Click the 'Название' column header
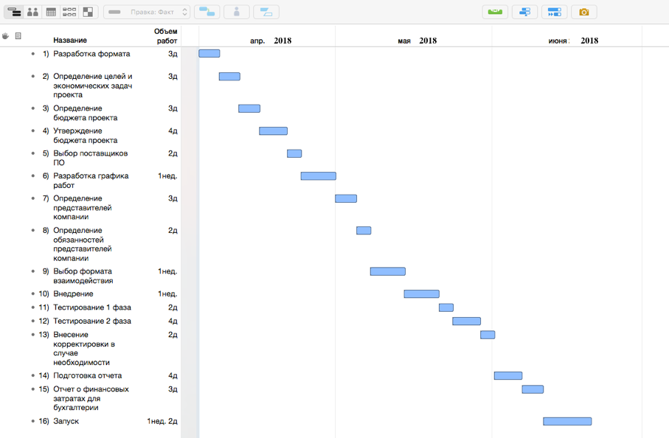Screen dimensions: 669x438 click(x=70, y=40)
